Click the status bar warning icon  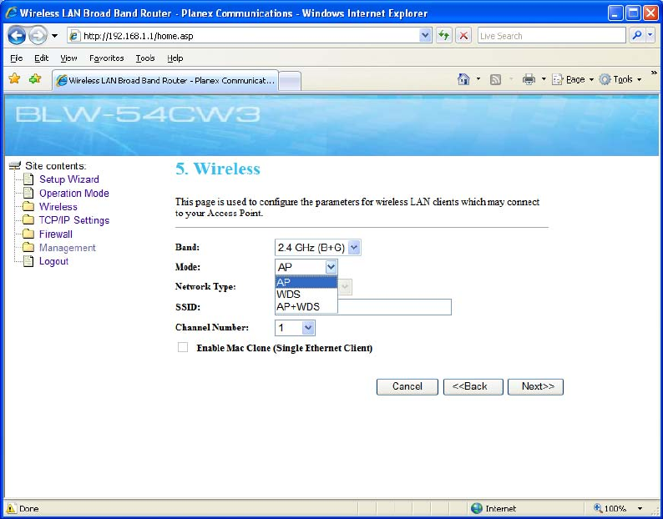(x=12, y=508)
